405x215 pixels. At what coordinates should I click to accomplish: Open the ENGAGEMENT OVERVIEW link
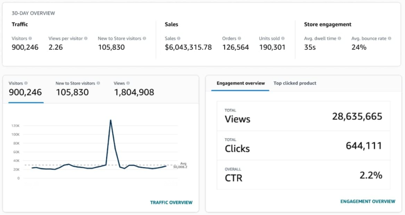pyautogui.click(x=367, y=201)
